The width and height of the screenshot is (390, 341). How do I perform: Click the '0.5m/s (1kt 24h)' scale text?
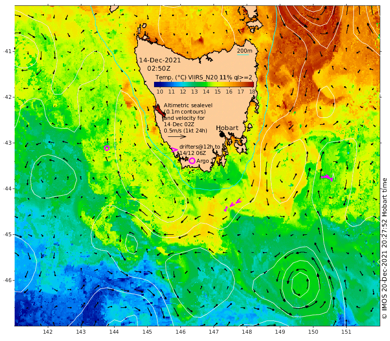tap(185, 131)
